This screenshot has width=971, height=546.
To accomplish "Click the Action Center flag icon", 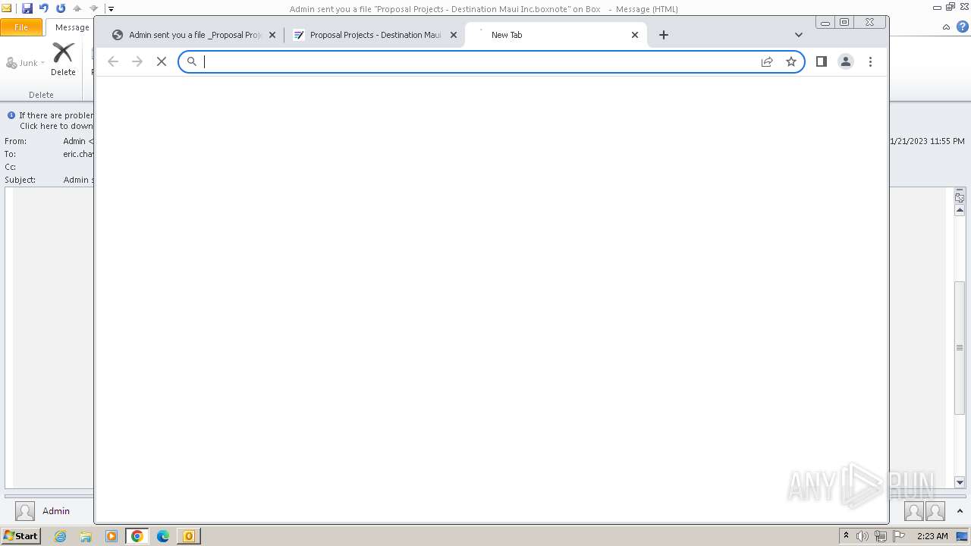I will click(899, 536).
